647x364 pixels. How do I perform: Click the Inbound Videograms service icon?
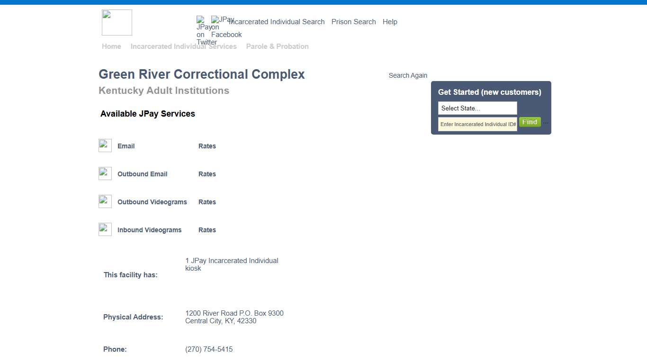pos(105,229)
